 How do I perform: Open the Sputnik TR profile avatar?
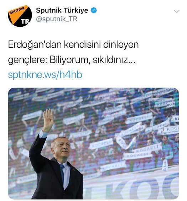[20, 16]
